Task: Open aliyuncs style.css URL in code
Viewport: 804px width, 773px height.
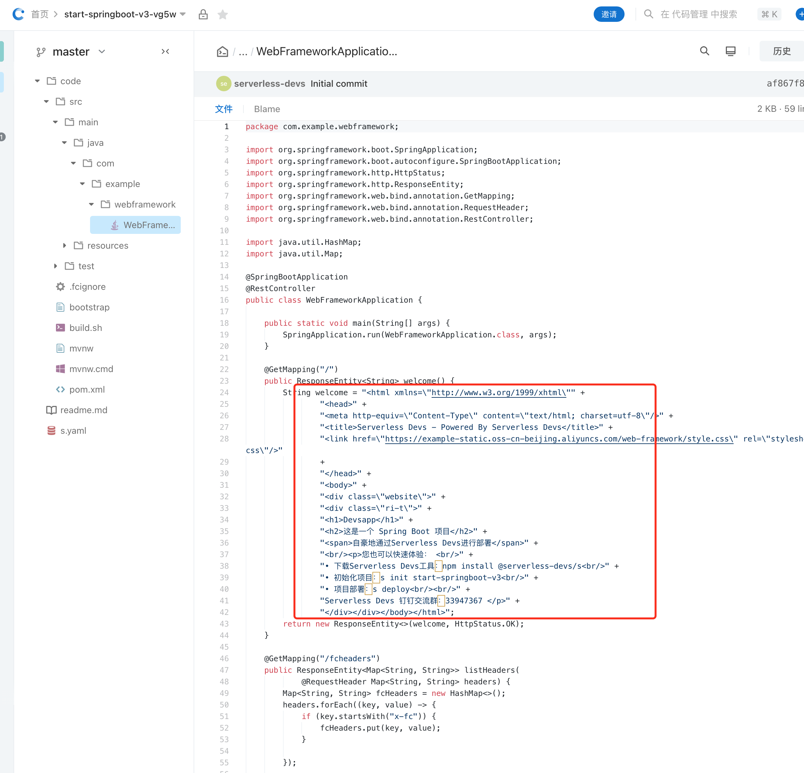Action: click(x=559, y=439)
